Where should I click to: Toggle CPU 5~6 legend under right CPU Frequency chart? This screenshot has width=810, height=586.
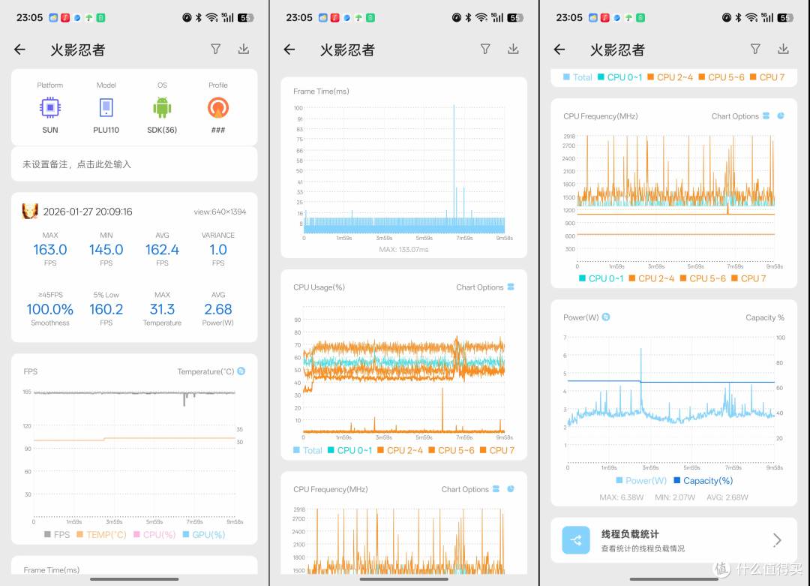[x=702, y=278]
